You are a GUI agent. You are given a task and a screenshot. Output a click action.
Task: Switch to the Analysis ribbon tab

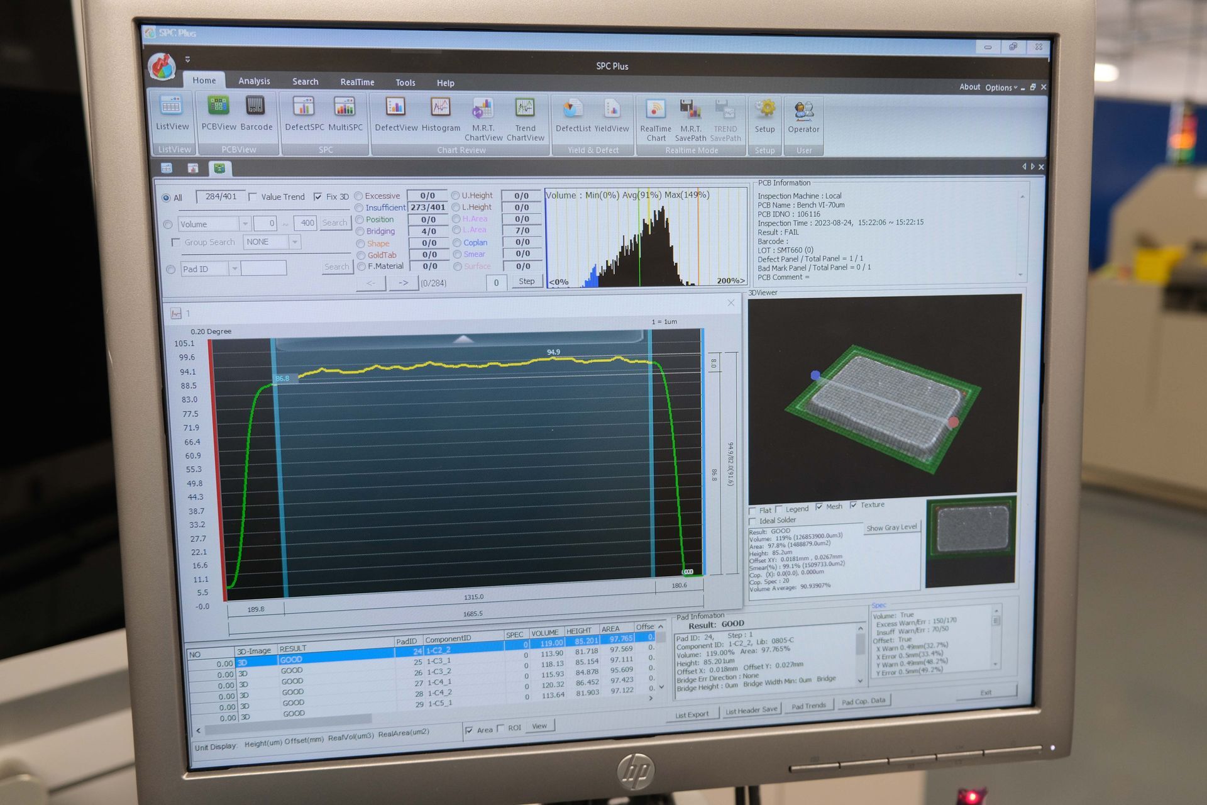point(254,81)
